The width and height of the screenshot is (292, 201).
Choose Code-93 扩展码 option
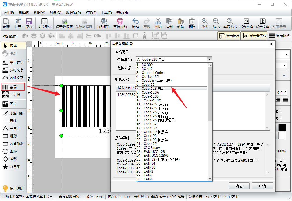tap(172, 140)
